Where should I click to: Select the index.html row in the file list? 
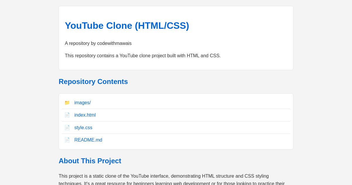176,115
